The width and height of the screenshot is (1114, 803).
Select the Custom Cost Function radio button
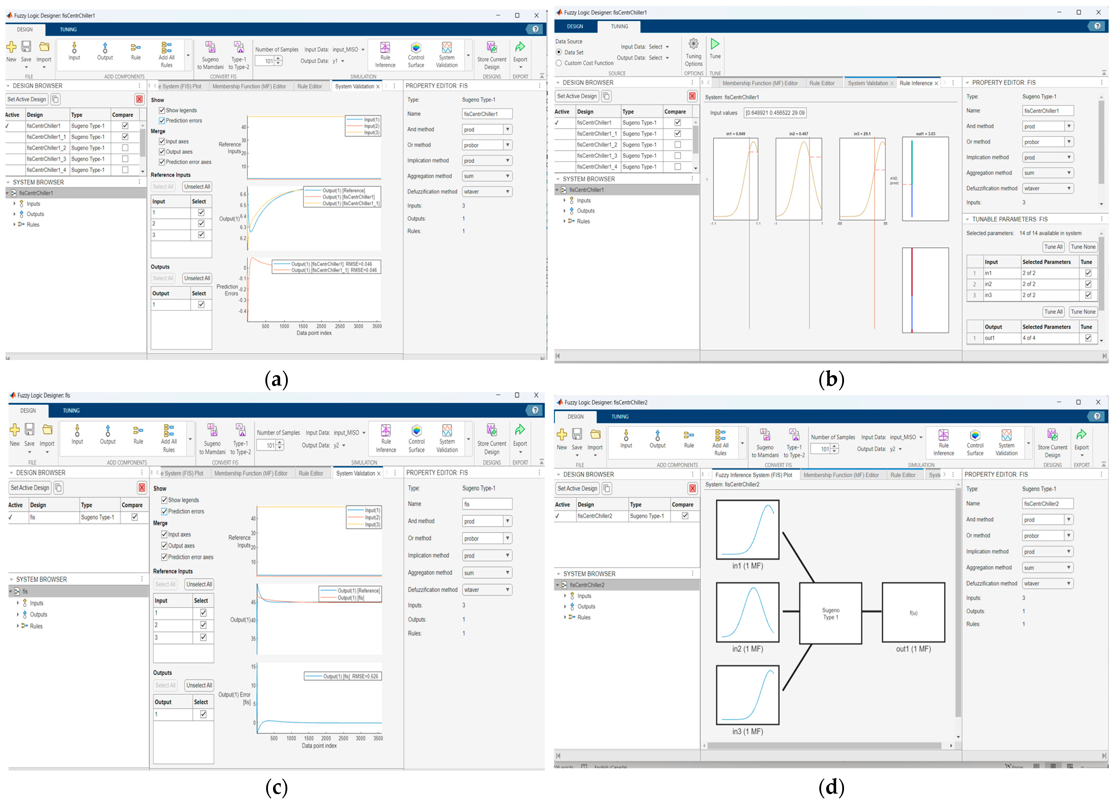click(559, 63)
